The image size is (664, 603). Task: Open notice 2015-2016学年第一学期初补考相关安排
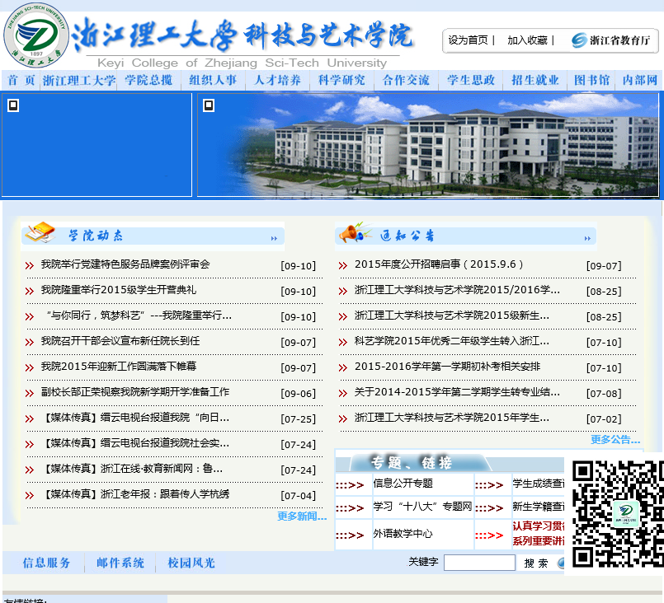[448, 367]
